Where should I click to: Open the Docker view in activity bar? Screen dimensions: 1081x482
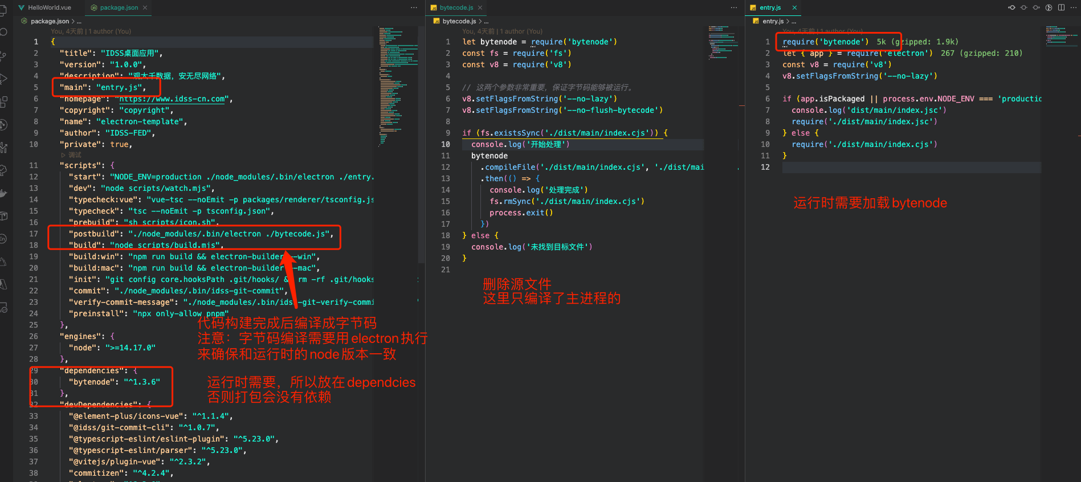(3, 193)
